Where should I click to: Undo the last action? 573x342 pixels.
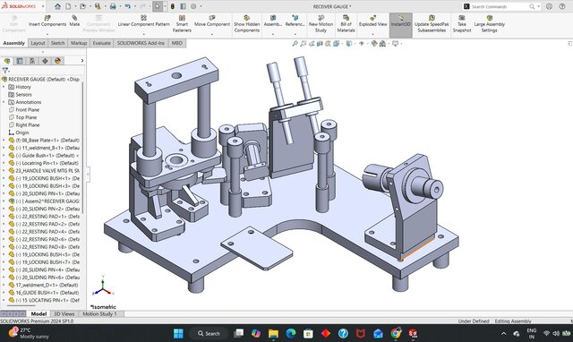[x=127, y=6]
